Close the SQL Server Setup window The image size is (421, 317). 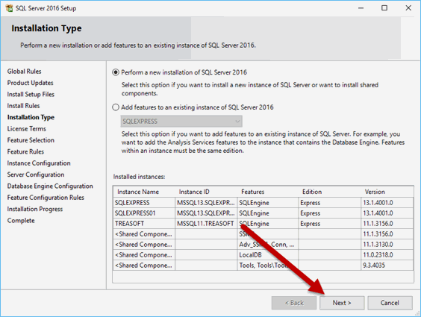tap(408, 8)
